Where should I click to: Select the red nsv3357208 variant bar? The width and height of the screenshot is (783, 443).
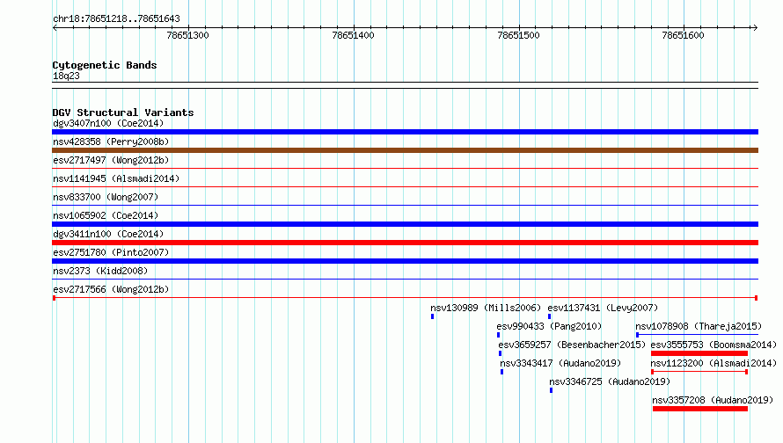pyautogui.click(x=700, y=409)
